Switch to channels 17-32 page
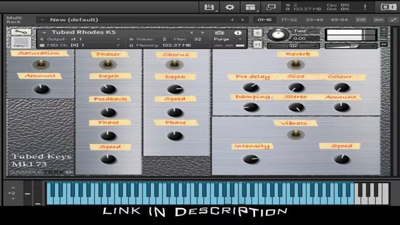This screenshot has width=400, height=225. tap(289, 20)
